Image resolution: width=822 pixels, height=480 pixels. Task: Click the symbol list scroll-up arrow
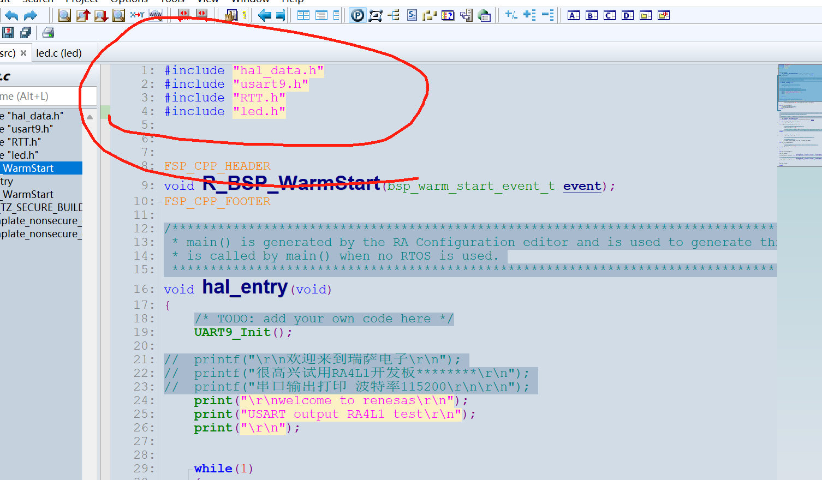(90, 116)
